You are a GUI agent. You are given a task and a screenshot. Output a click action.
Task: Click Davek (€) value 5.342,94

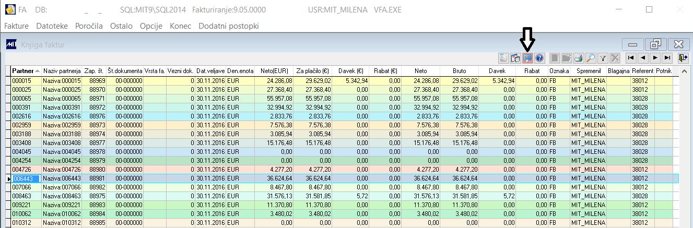[350, 81]
